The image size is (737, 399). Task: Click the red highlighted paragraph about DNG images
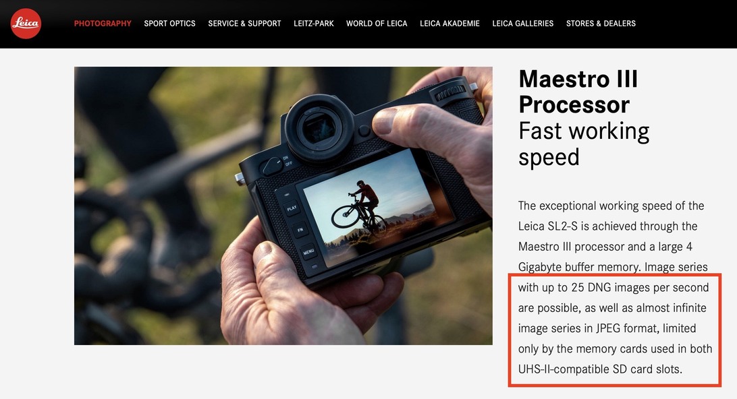[615, 329]
